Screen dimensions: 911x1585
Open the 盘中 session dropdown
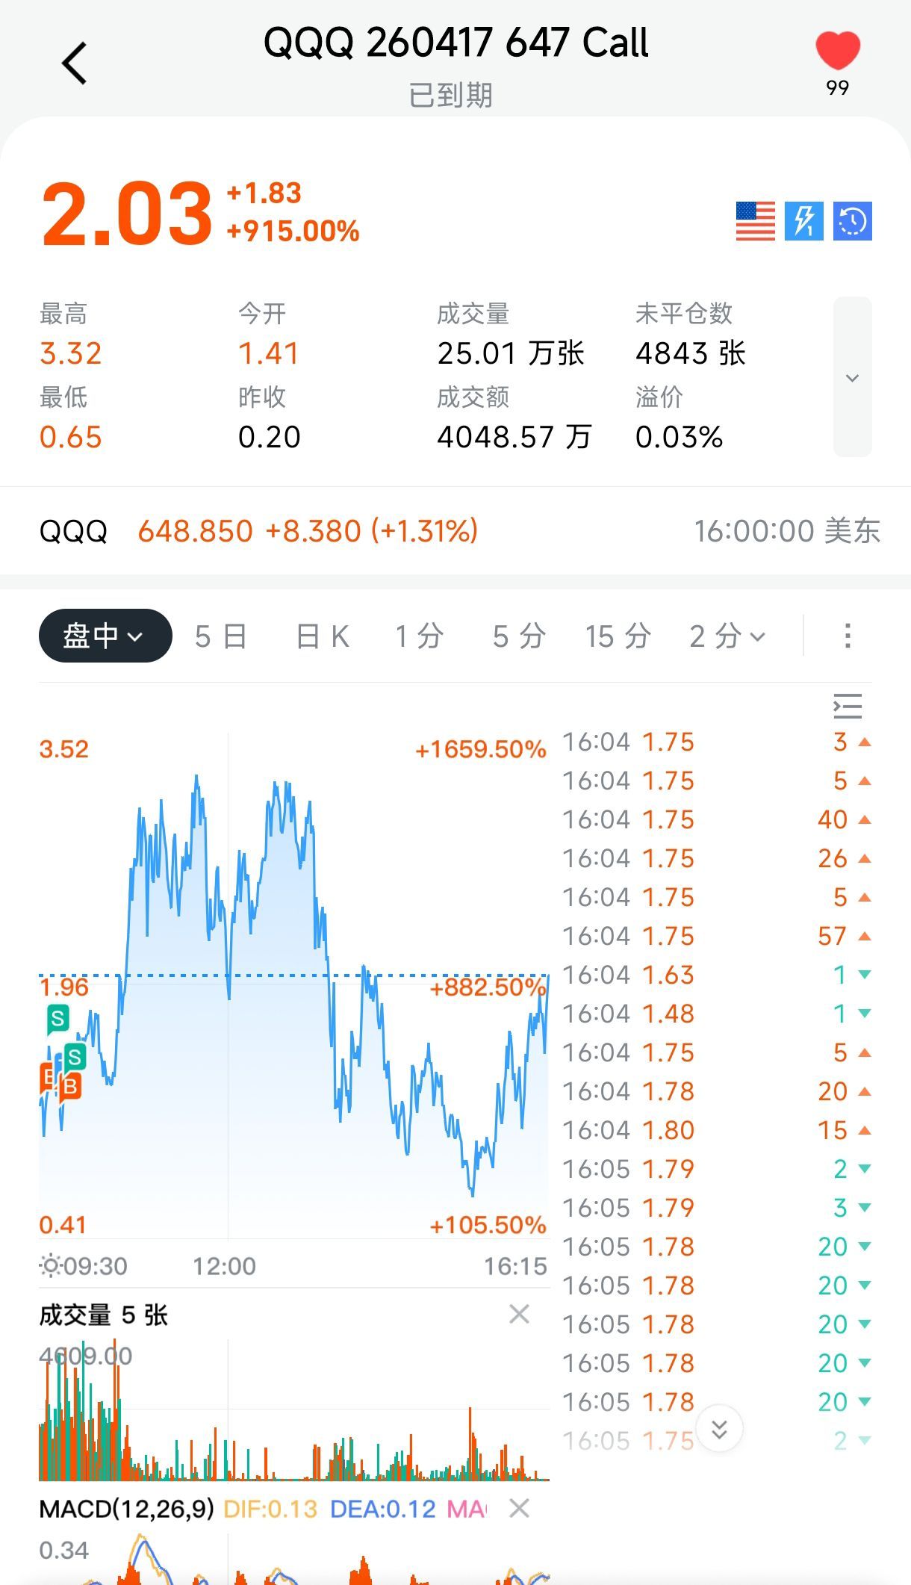pos(105,636)
